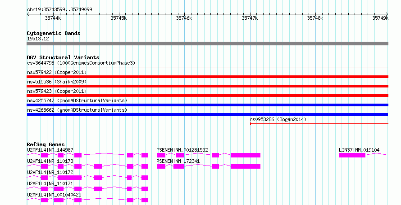
Task: Click the last exon of U2AF1L4 NM_001040425
Action: click(x=145, y=200)
